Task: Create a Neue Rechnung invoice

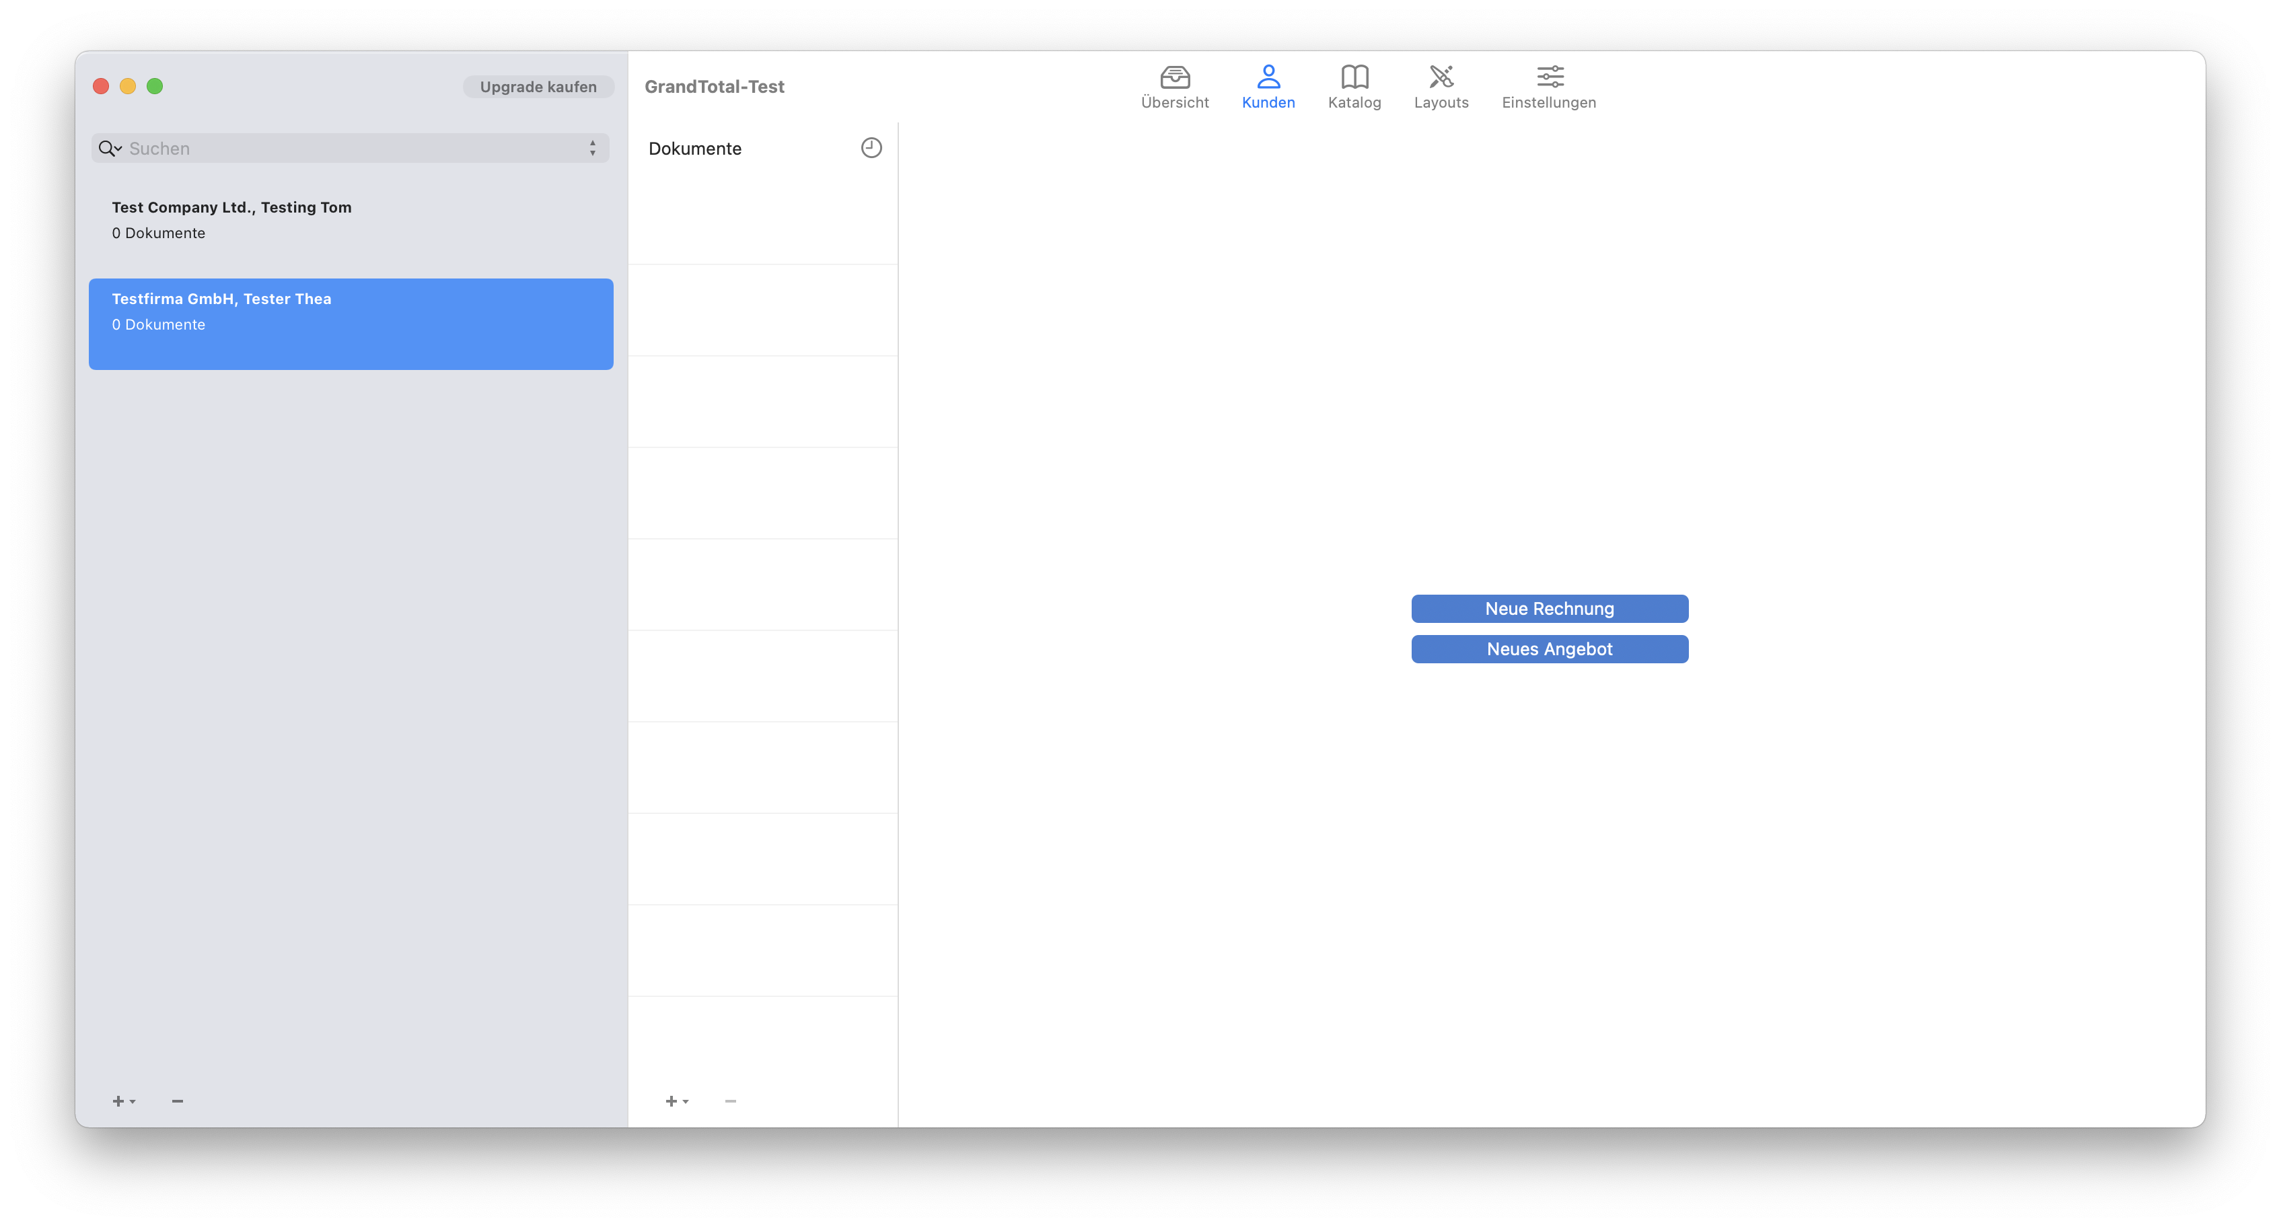Action: coord(1550,608)
